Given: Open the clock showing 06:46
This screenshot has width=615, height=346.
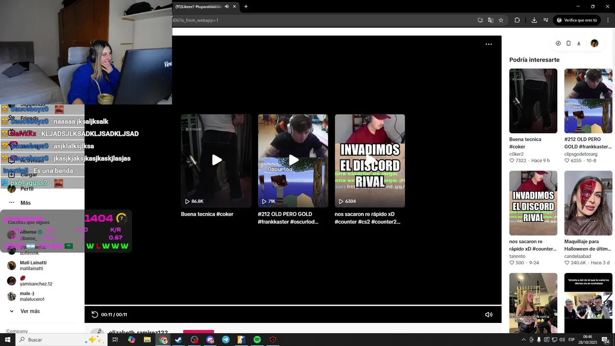Looking at the screenshot, I should [x=588, y=340].
